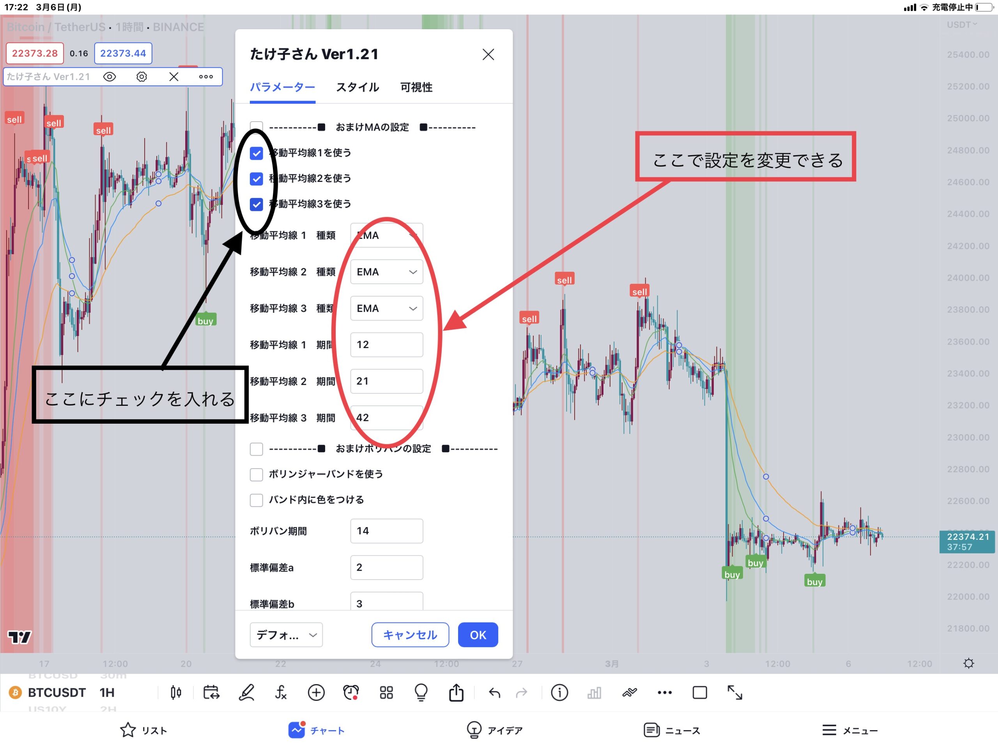
Task: Open the indicators fx icon
Action: point(281,693)
